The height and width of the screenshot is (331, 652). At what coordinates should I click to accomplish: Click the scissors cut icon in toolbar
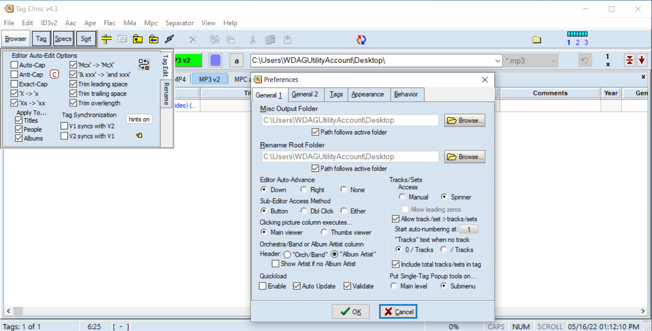[252, 39]
